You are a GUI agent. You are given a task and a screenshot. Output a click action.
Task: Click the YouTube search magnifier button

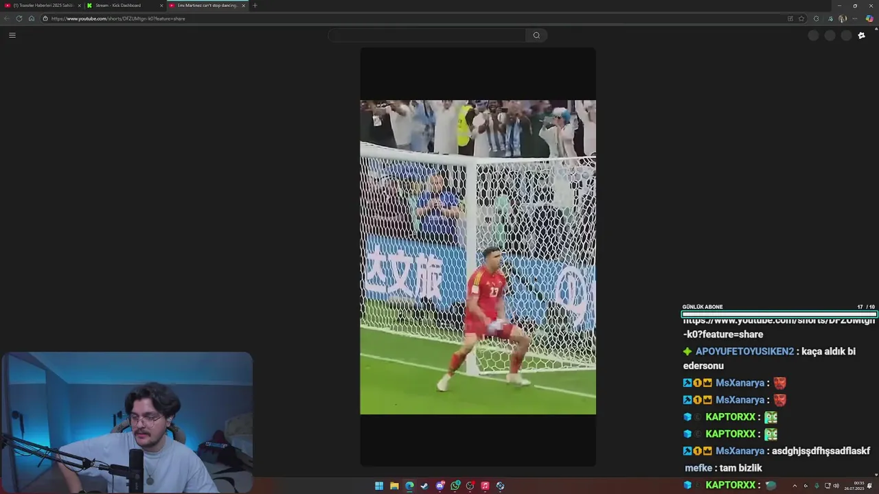pyautogui.click(x=536, y=36)
